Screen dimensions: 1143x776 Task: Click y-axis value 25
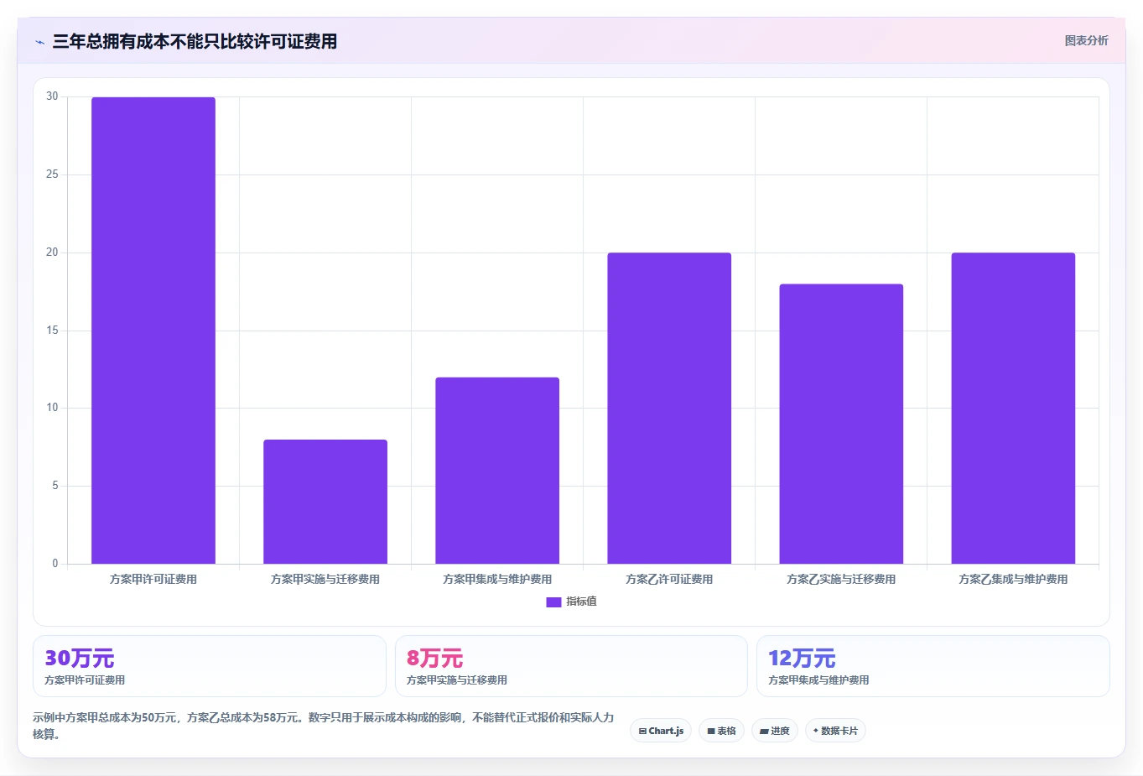(52, 174)
